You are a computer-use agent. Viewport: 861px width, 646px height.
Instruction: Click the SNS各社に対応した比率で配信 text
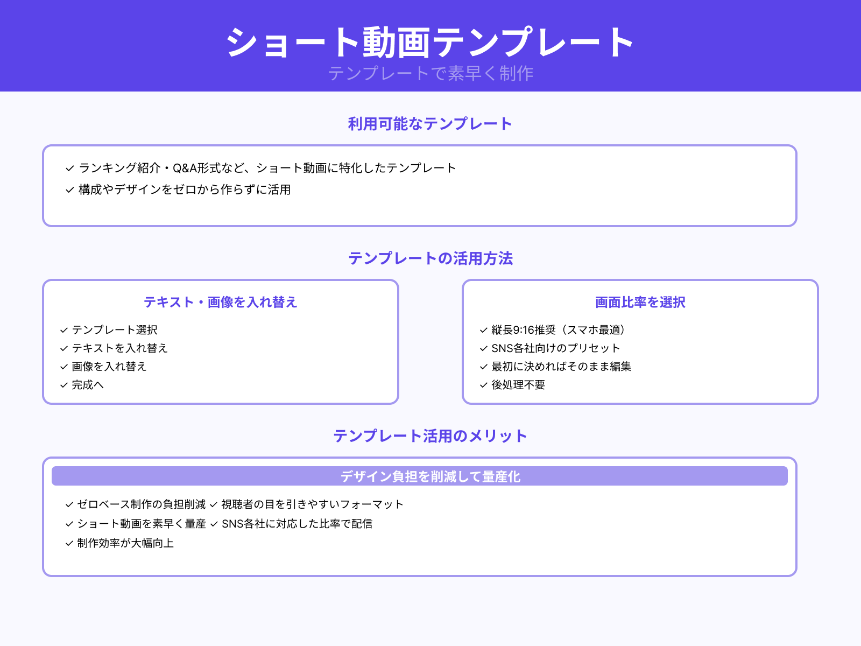298,524
